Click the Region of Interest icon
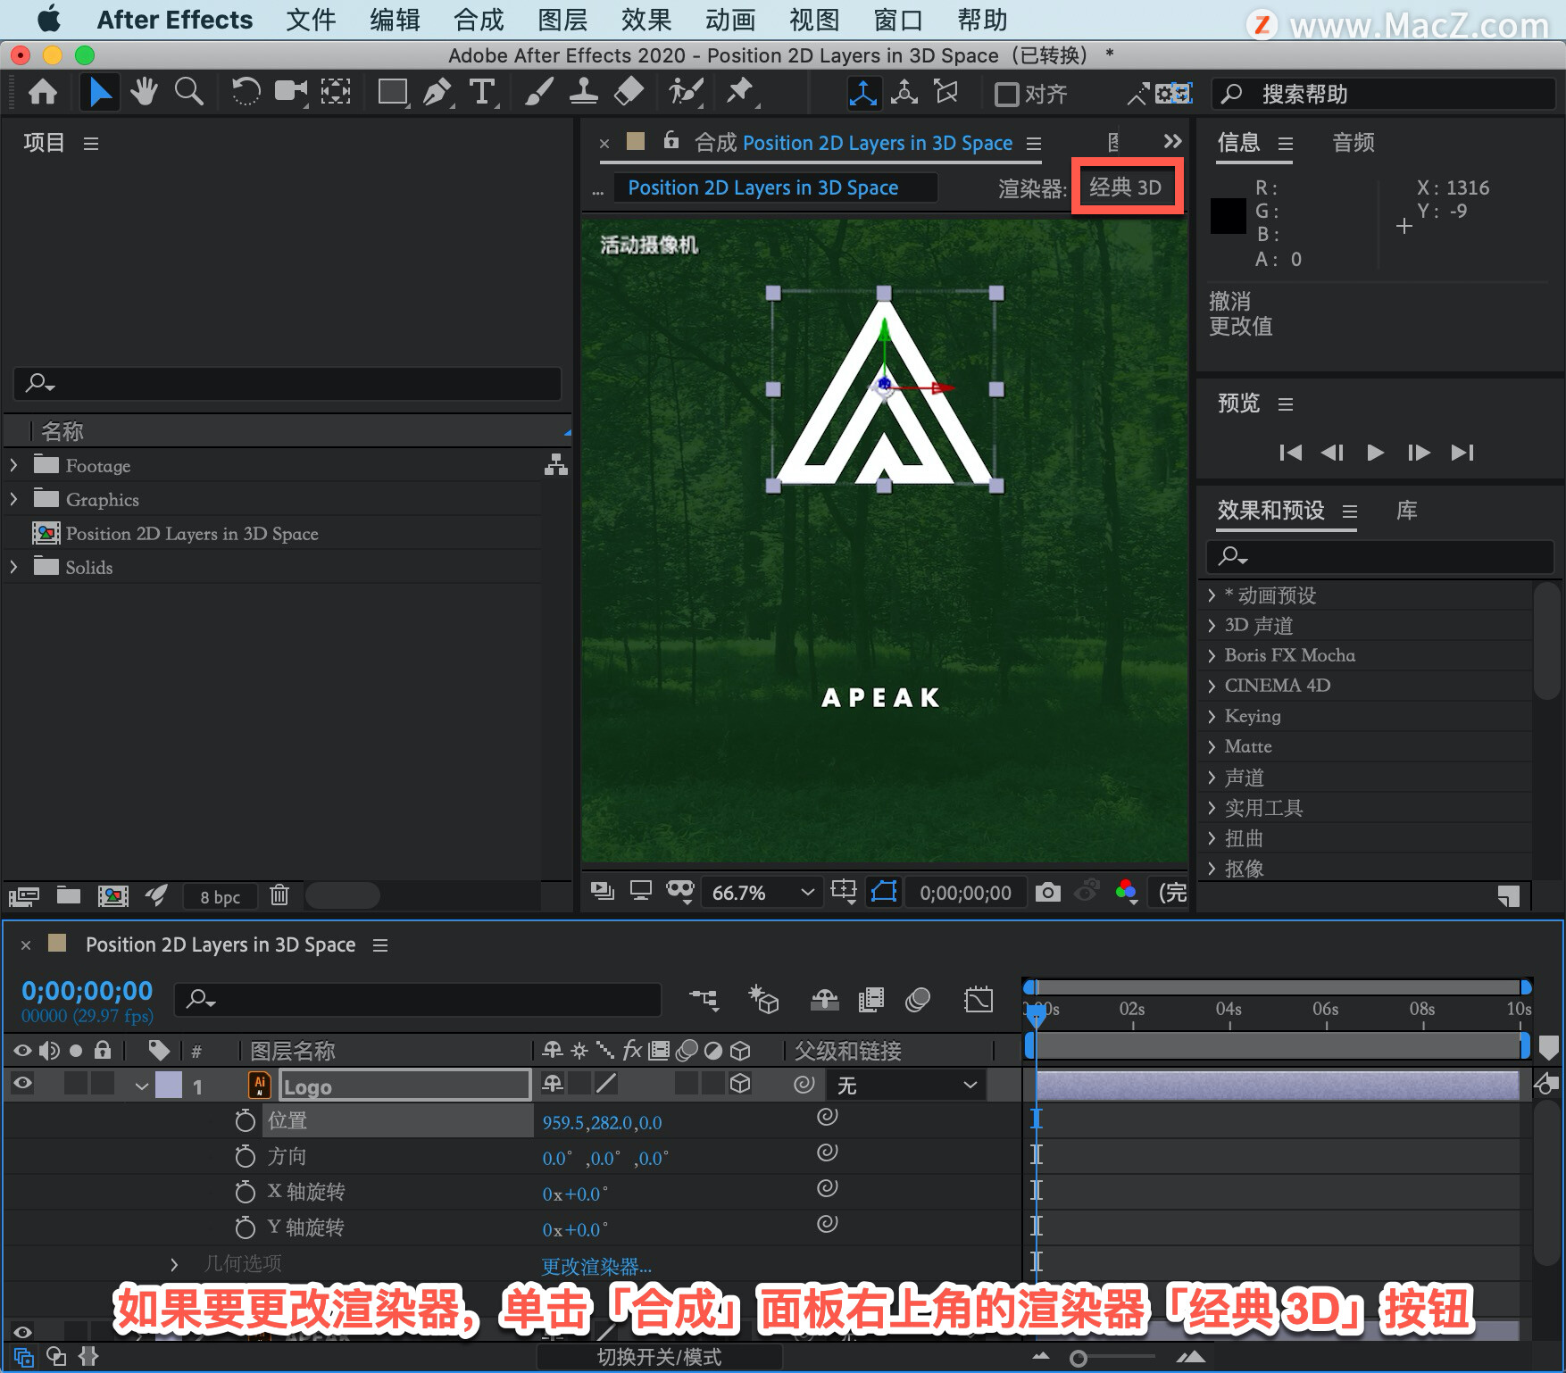The image size is (1566, 1373). 843,890
